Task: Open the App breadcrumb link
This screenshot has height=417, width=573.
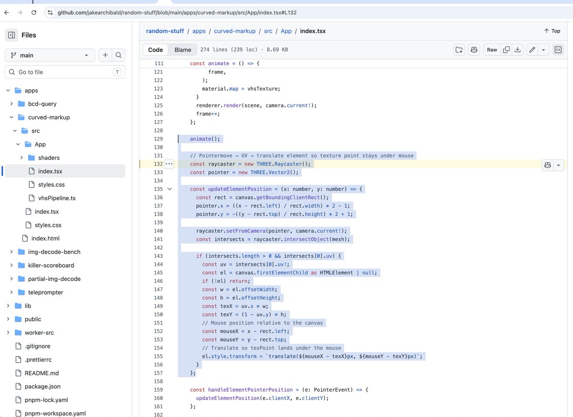Action: pos(286,31)
